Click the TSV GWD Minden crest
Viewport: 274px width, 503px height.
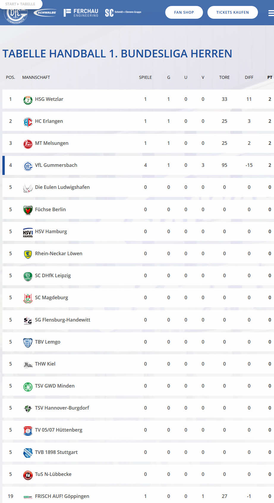tap(28, 386)
